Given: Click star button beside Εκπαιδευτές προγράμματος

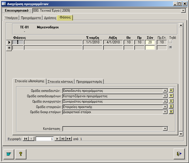Looking at the screenshot, I should click(171, 91).
